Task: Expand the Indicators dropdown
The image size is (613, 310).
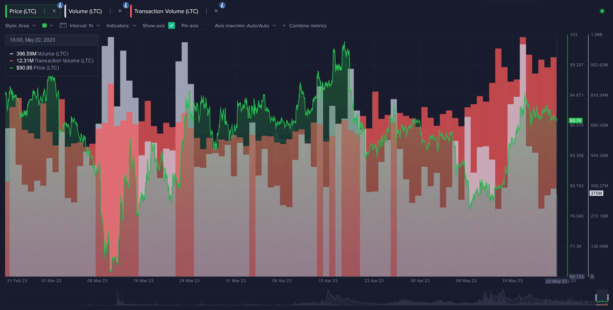Action: [120, 25]
